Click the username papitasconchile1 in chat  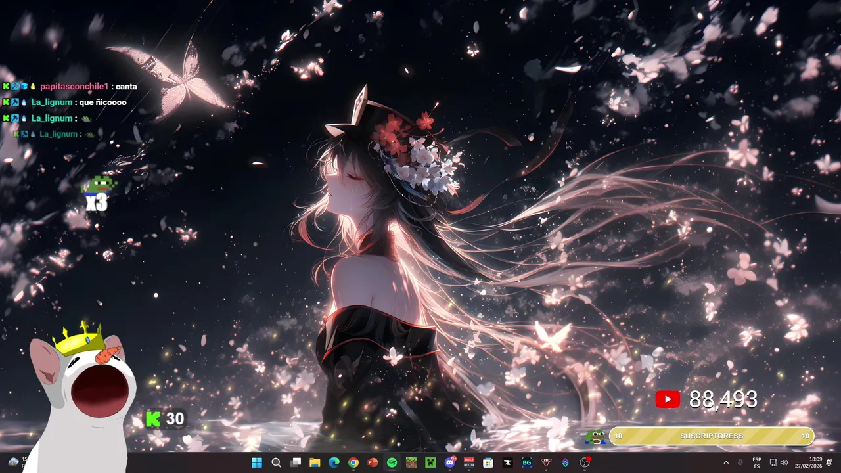tap(74, 87)
